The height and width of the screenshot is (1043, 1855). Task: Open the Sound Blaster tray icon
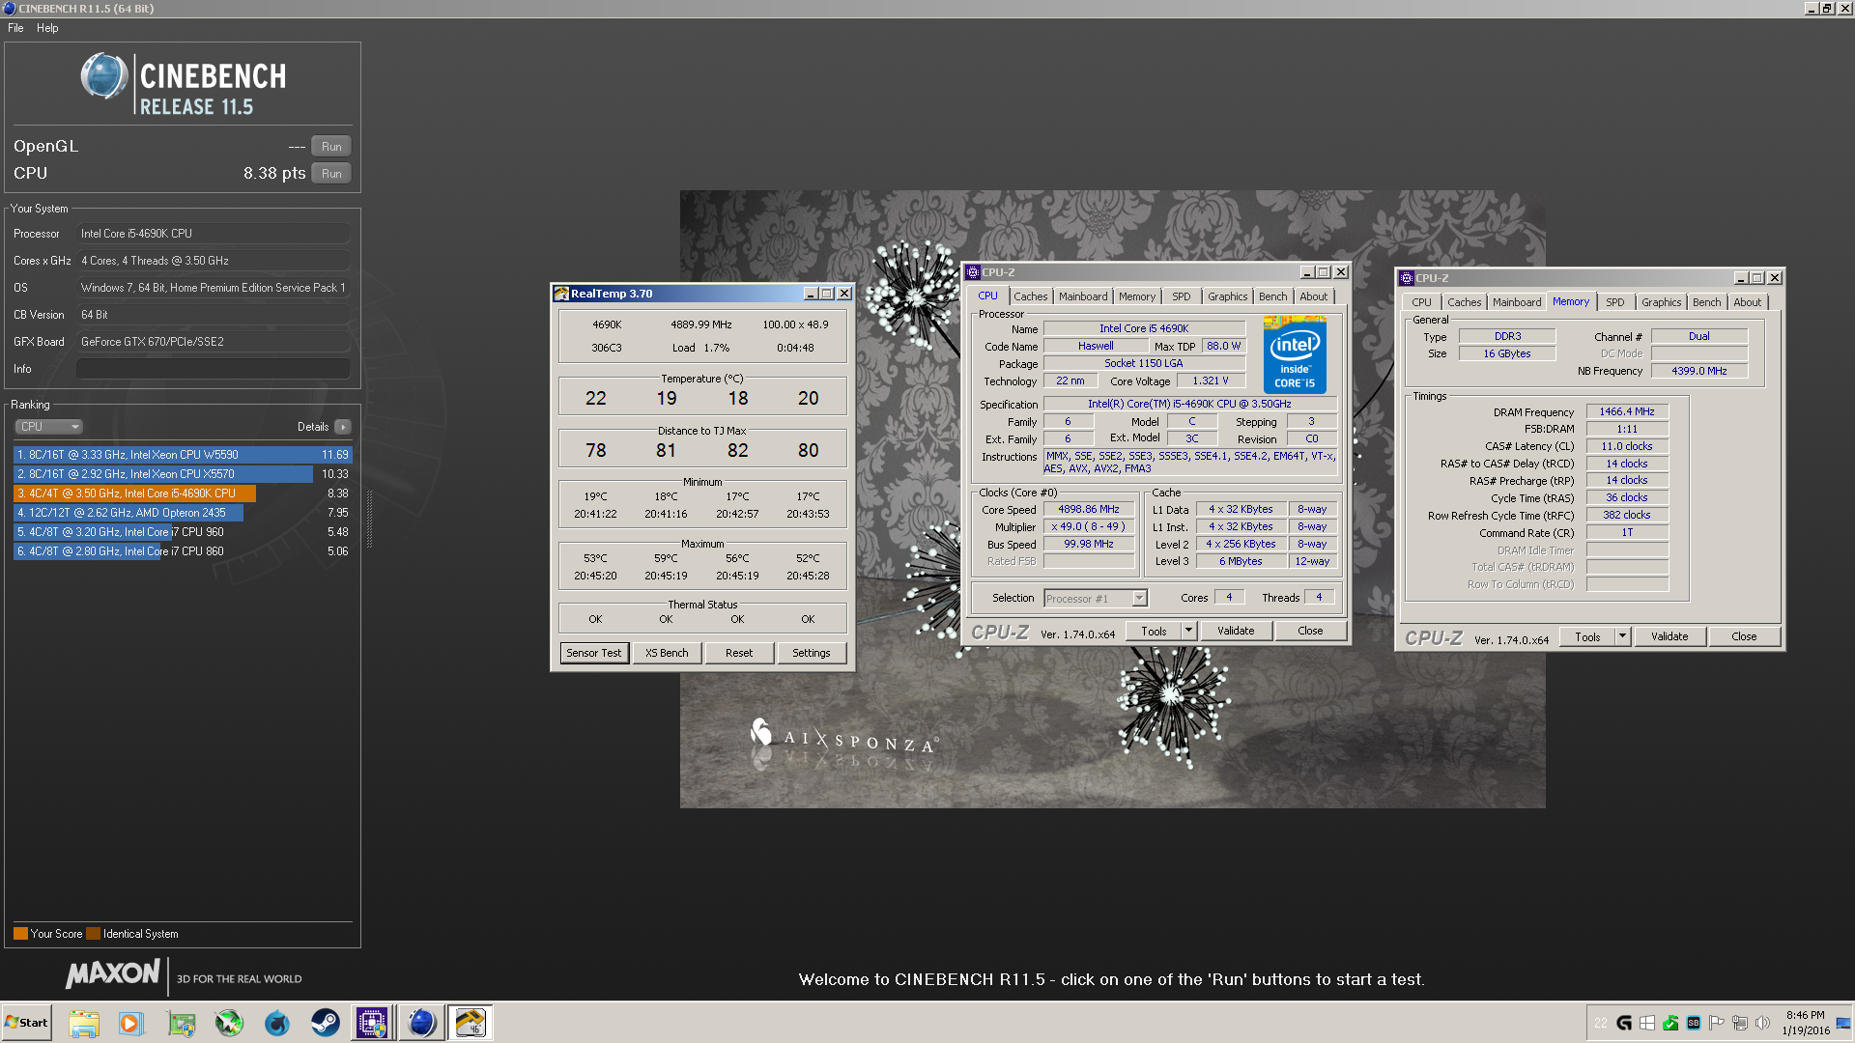[x=1694, y=1023]
